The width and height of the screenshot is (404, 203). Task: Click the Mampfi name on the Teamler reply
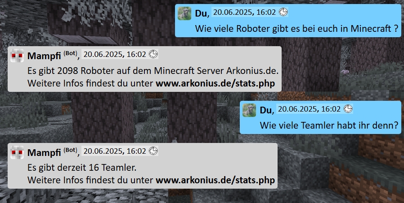[44, 152]
